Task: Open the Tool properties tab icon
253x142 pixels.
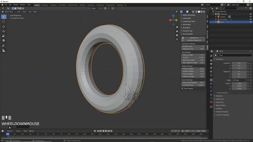Action: [x=211, y=56]
